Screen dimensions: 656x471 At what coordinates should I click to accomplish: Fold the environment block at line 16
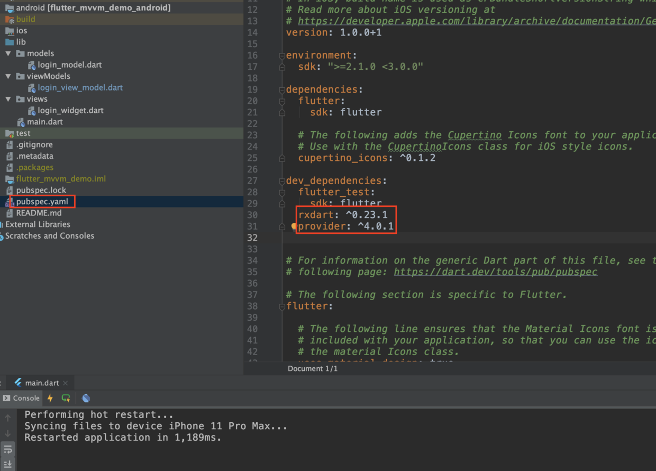[282, 56]
